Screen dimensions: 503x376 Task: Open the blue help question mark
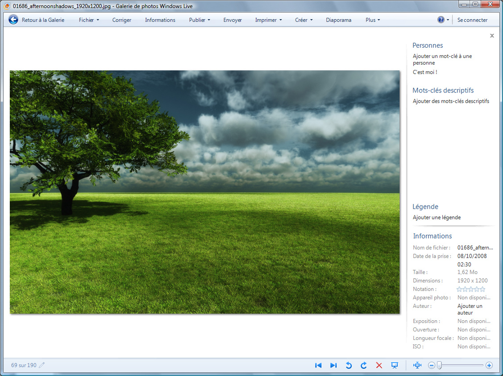click(441, 20)
